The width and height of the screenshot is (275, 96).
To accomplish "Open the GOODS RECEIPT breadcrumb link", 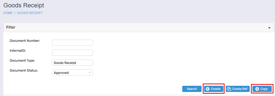I will click(x=30, y=13).
